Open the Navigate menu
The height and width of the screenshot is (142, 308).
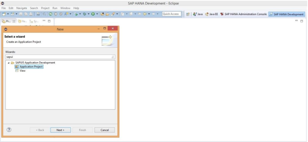pyautogui.click(x=21, y=8)
